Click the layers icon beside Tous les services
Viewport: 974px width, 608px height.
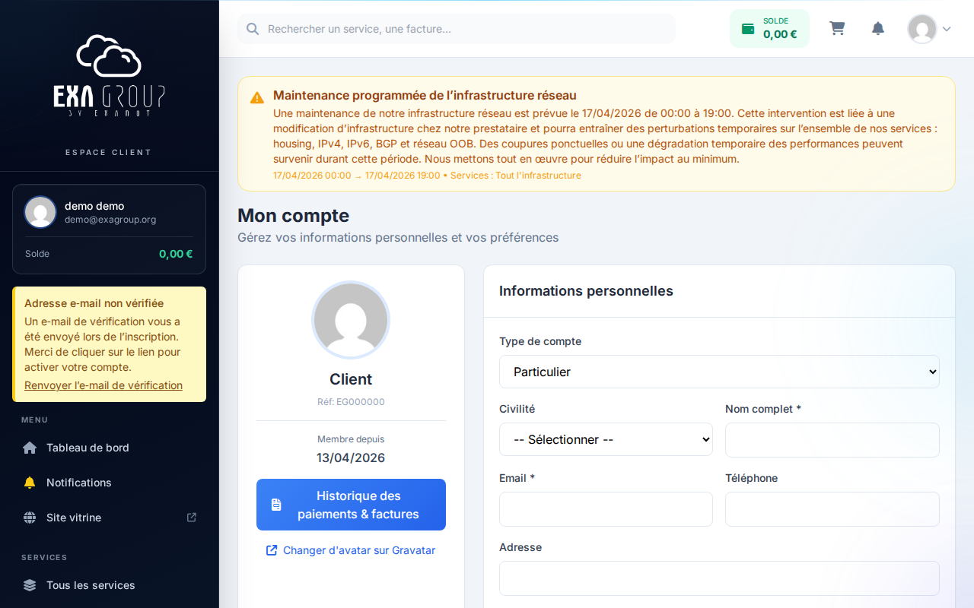30,585
